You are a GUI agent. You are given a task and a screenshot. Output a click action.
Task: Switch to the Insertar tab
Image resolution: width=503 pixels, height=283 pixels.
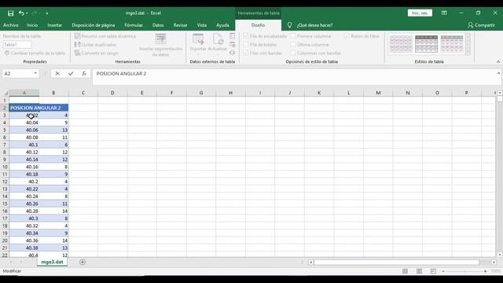point(54,25)
